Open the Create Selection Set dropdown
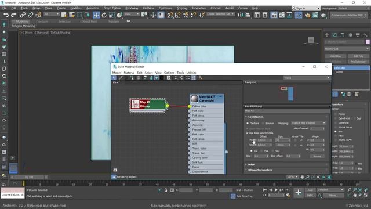The image size is (371, 209). [220, 14]
